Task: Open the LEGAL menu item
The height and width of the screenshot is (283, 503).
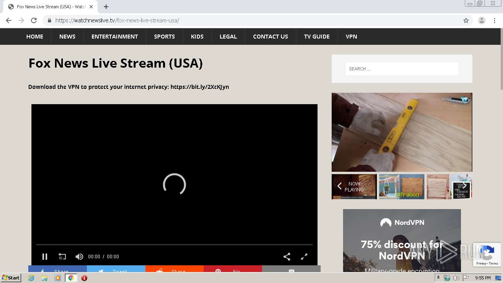Action: [228, 37]
